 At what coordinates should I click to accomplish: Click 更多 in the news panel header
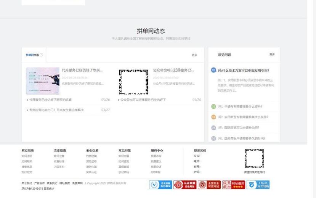194,55
